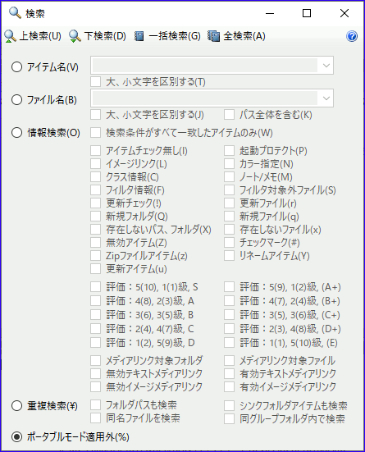365x452 pixels.
Task: Enable 同名ファイルを検索 checkbox
Action: tap(95, 418)
